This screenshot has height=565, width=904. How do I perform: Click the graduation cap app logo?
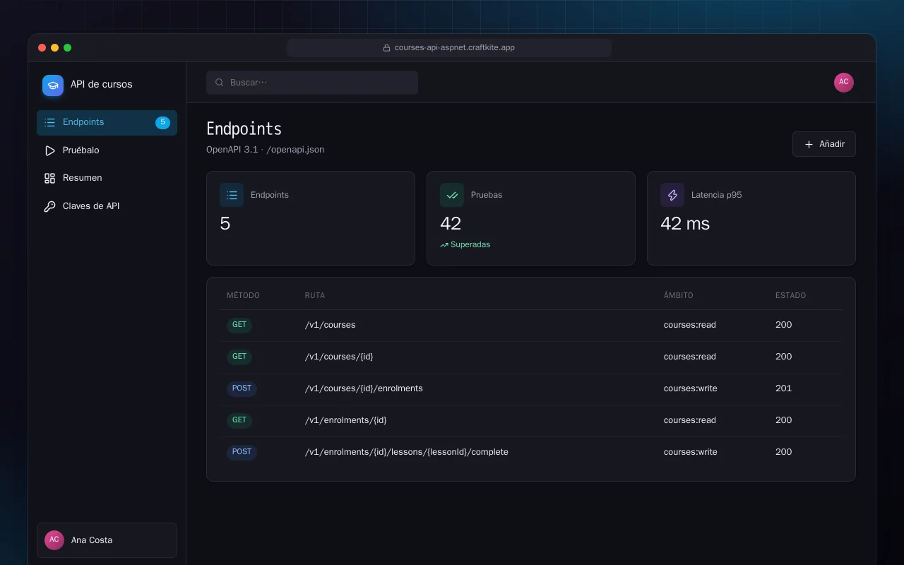[53, 85]
